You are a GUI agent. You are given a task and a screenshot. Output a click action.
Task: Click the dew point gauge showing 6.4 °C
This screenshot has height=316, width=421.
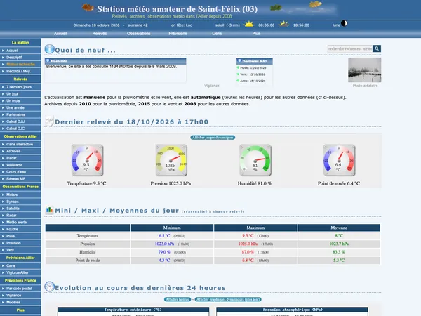coord(339,160)
